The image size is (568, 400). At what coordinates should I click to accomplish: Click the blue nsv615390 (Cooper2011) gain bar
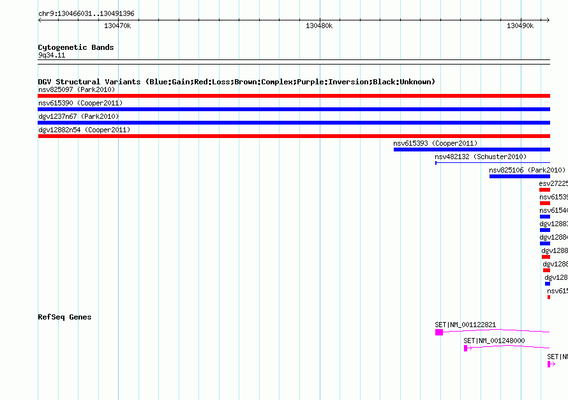pyautogui.click(x=294, y=109)
